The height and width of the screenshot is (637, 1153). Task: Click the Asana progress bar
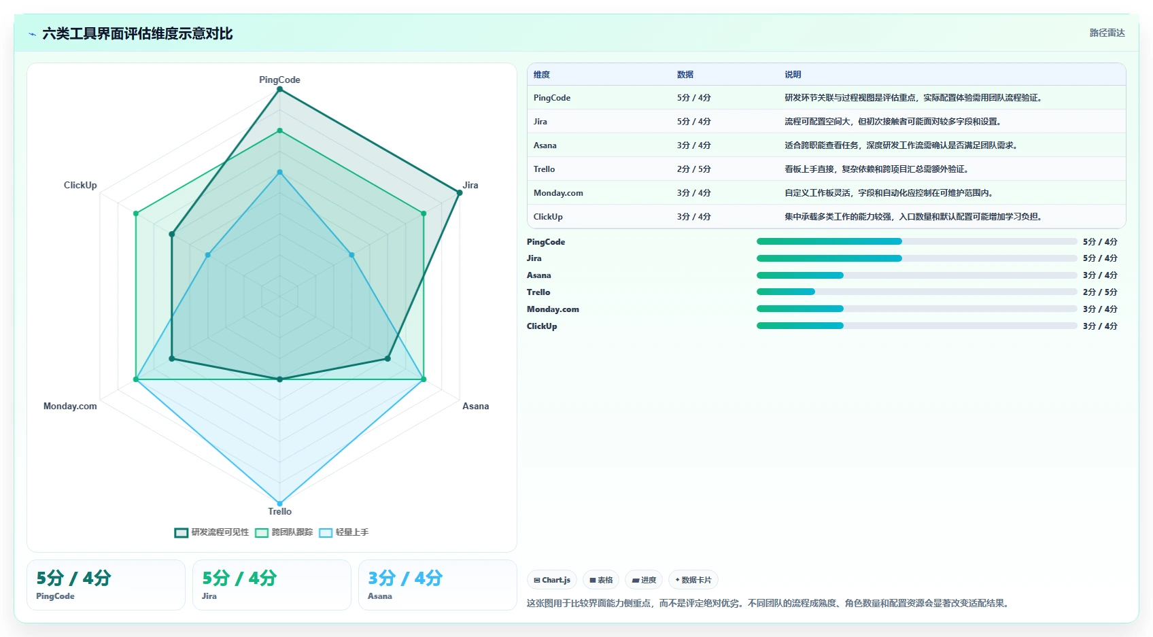pos(916,275)
